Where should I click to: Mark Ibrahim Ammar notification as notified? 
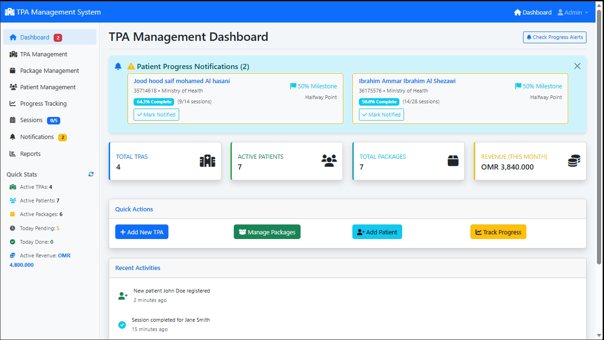(x=381, y=115)
